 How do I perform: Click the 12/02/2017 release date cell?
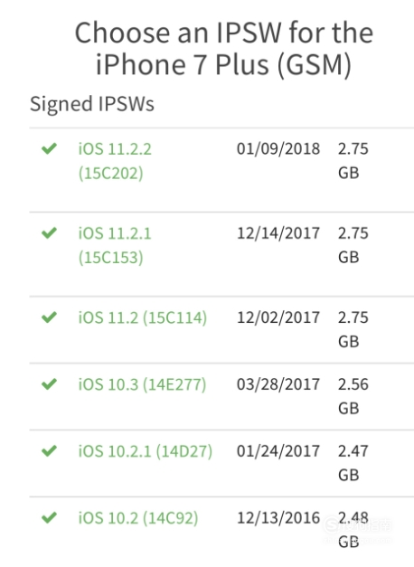[x=278, y=317]
